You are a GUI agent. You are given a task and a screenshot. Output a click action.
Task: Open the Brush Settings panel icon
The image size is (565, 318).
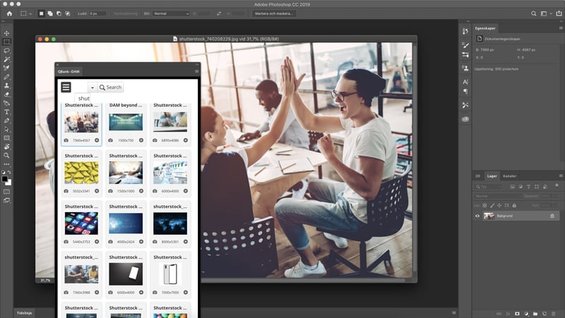(x=465, y=45)
